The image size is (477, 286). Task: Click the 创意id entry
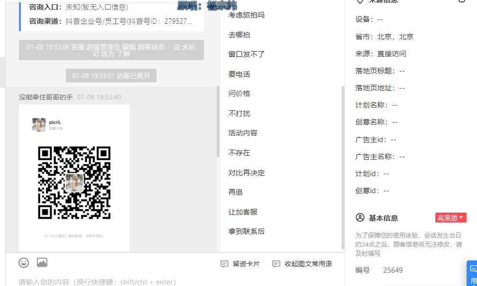point(372,191)
